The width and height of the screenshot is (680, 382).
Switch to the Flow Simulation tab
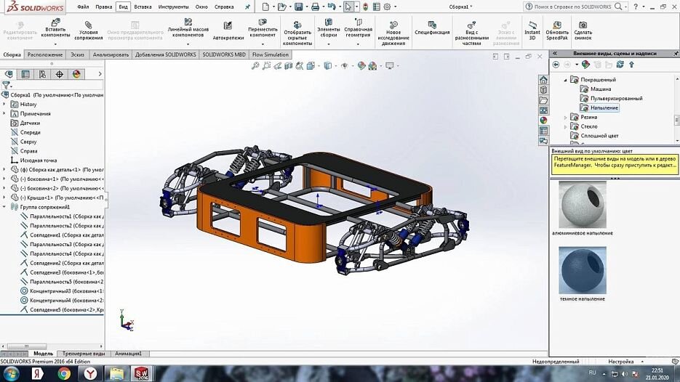click(270, 54)
